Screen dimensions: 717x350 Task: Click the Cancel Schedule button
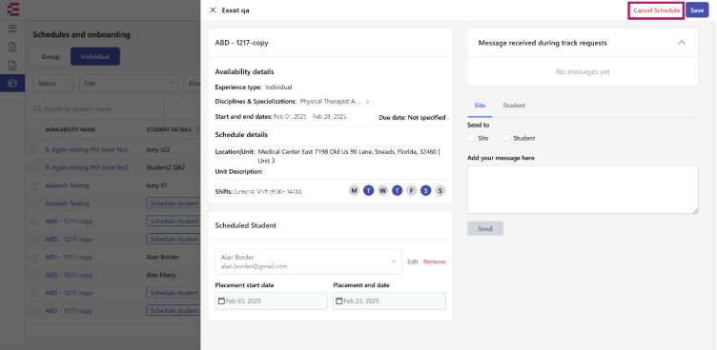coord(656,10)
